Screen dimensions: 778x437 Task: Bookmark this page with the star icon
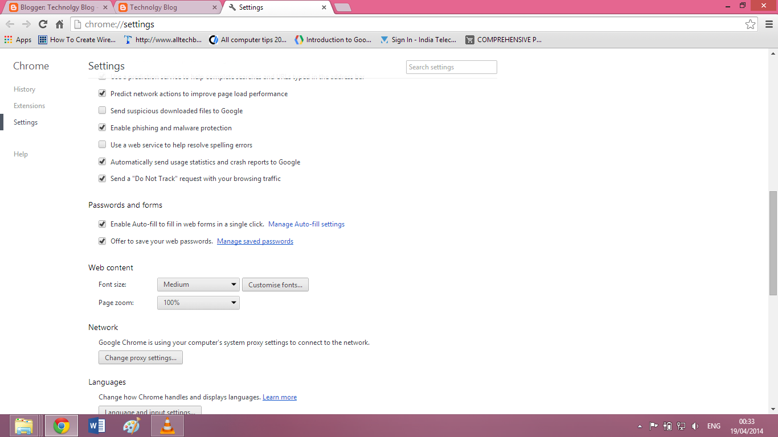coord(751,24)
